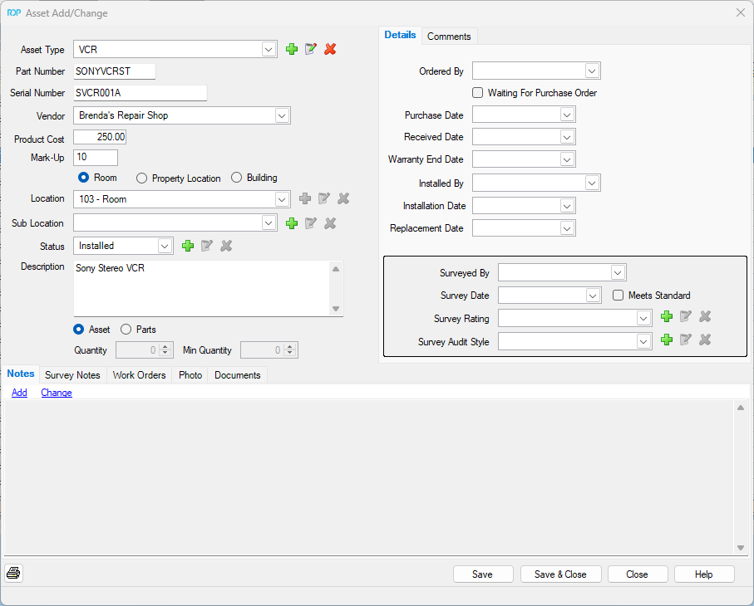The image size is (754, 606).
Task: Open the Asset Type dropdown
Action: 269,50
